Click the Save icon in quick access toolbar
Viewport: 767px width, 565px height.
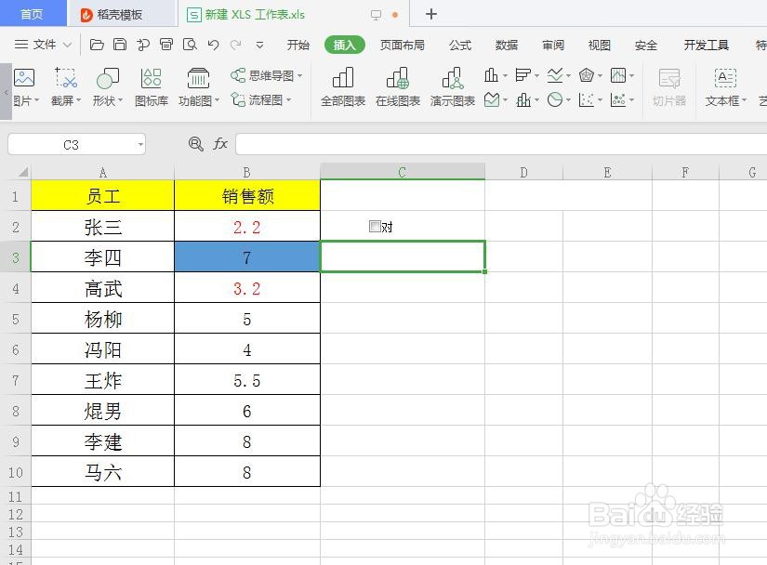(120, 44)
